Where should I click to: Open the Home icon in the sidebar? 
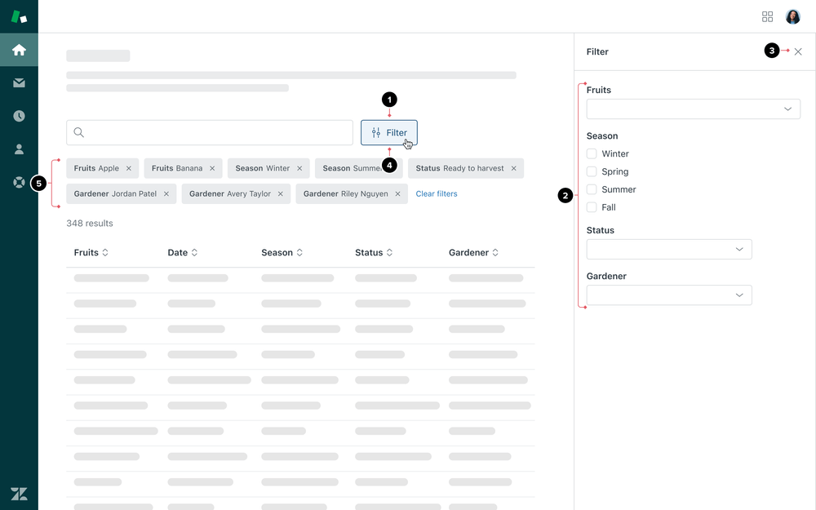[19, 49]
